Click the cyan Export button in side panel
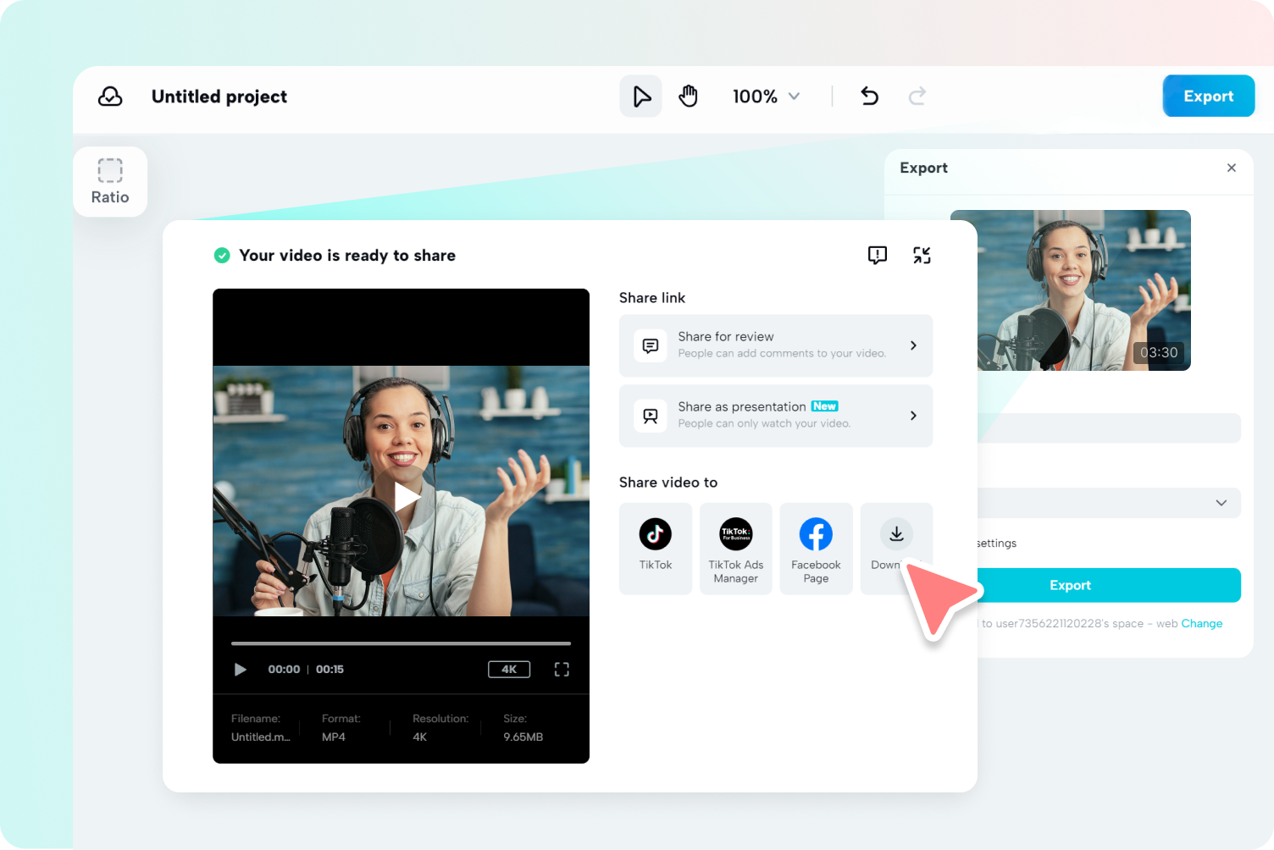Image resolution: width=1274 pixels, height=850 pixels. coord(1109,585)
